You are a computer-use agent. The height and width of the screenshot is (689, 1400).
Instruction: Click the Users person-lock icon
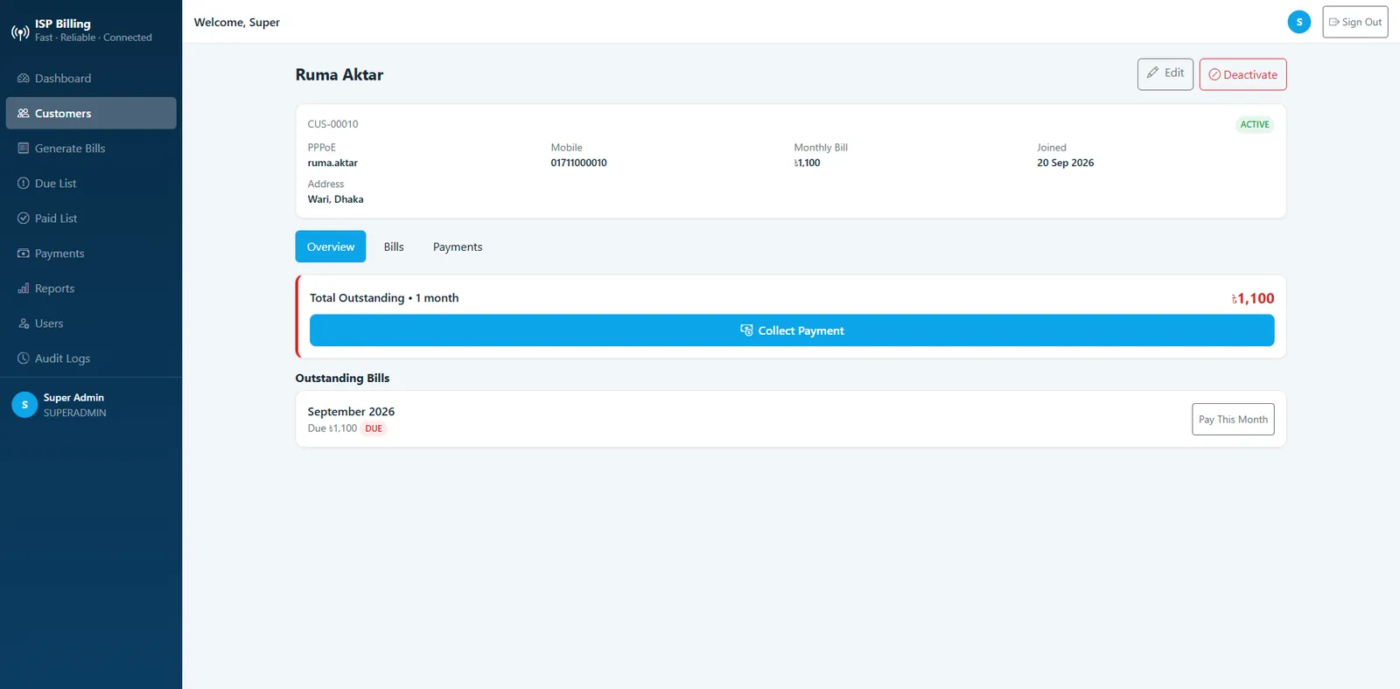(x=24, y=324)
